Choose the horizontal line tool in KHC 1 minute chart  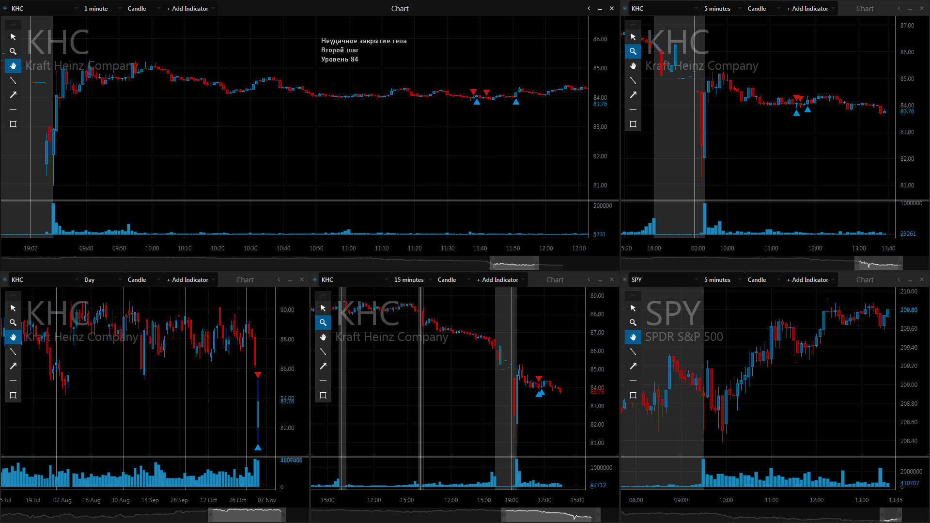[13, 109]
